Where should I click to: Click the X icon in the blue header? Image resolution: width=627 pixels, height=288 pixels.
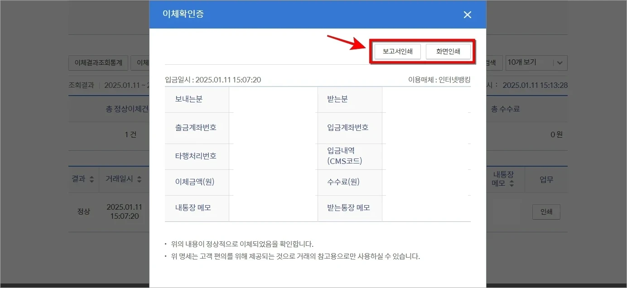(467, 14)
